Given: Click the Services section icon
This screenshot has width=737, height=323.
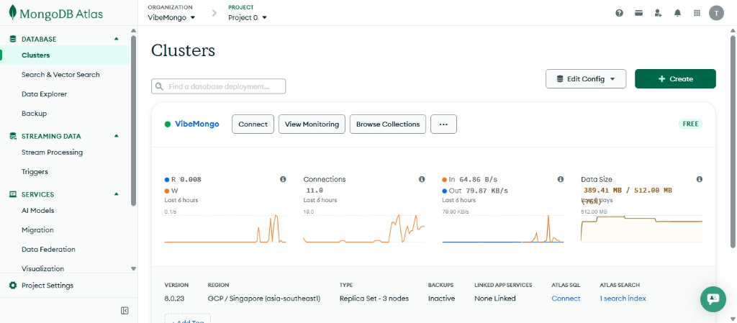Looking at the screenshot, I should coord(13,194).
